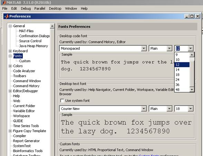Open the Help menu

point(84,9)
